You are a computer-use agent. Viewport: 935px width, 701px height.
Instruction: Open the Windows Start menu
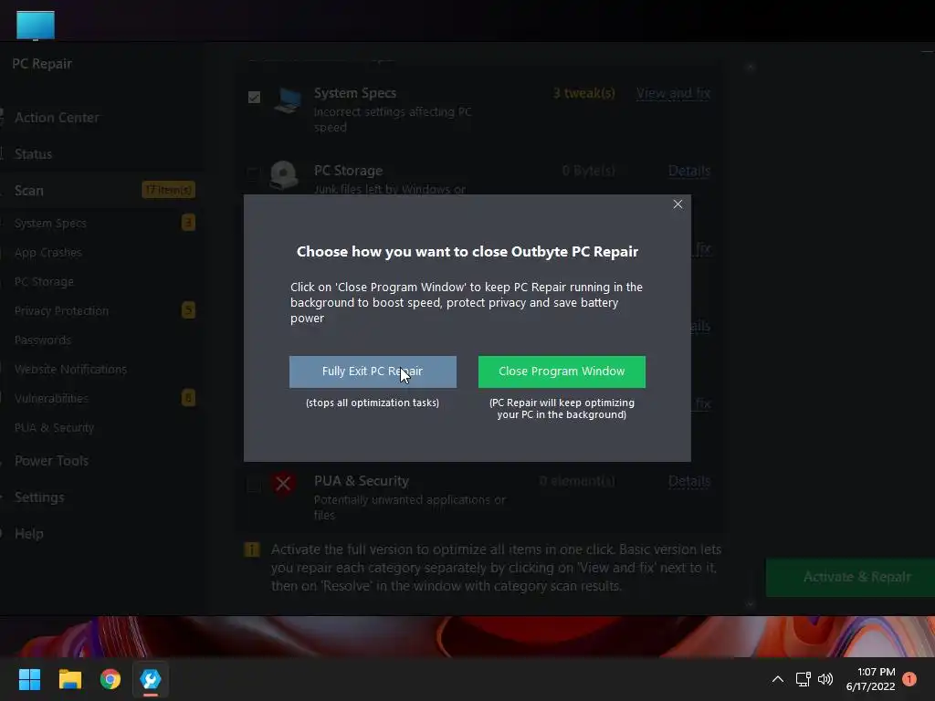29,679
